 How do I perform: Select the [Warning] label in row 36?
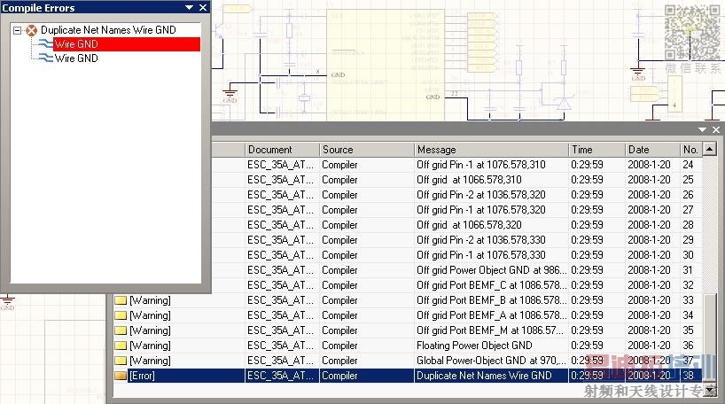click(x=150, y=346)
